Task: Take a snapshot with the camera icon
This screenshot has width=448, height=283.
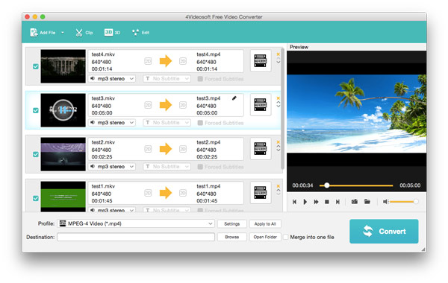Action: click(x=354, y=202)
